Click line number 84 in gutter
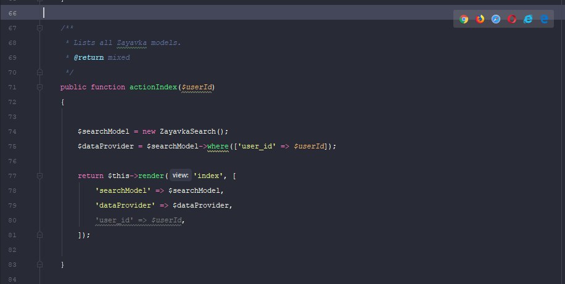 pos(12,279)
